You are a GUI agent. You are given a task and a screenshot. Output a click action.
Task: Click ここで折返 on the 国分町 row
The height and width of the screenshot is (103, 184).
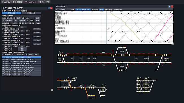click(x=37, y=41)
